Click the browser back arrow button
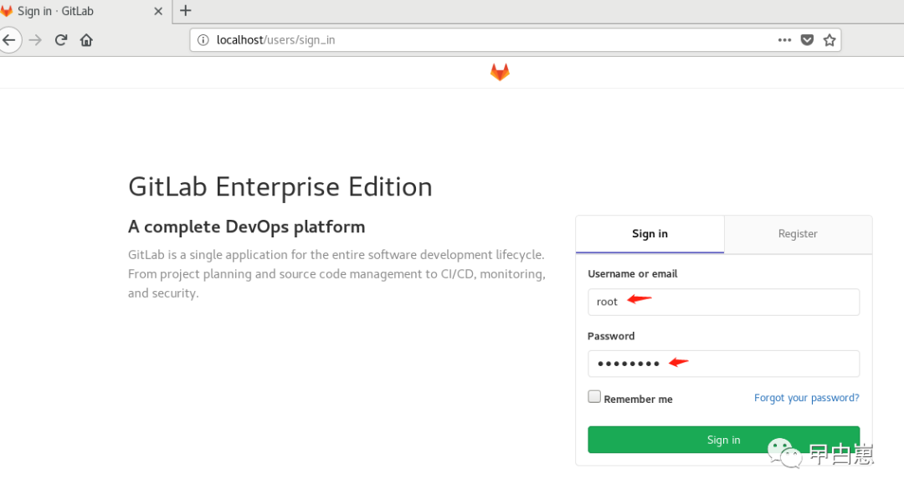This screenshot has height=494, width=904. [x=9, y=40]
